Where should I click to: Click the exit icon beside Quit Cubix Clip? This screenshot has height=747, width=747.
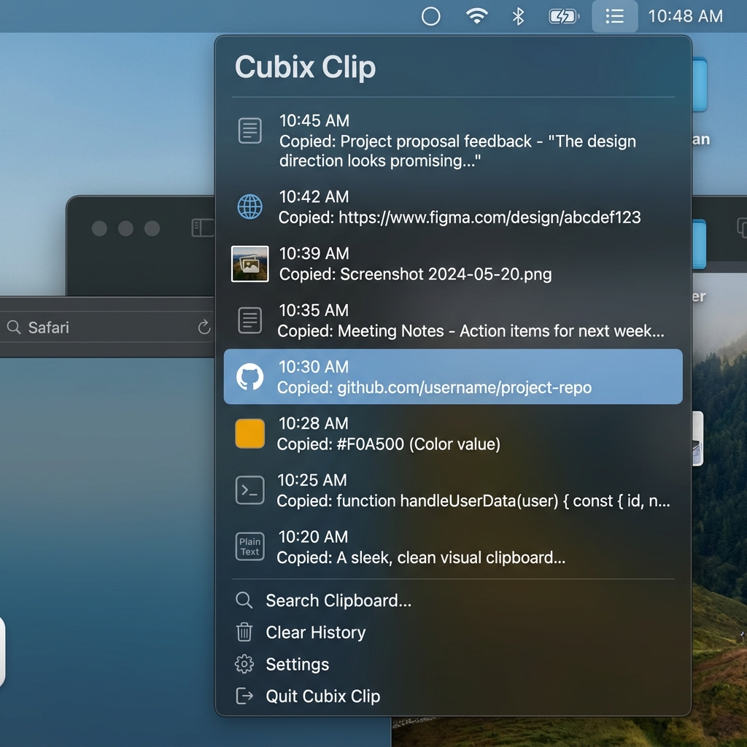click(x=244, y=696)
